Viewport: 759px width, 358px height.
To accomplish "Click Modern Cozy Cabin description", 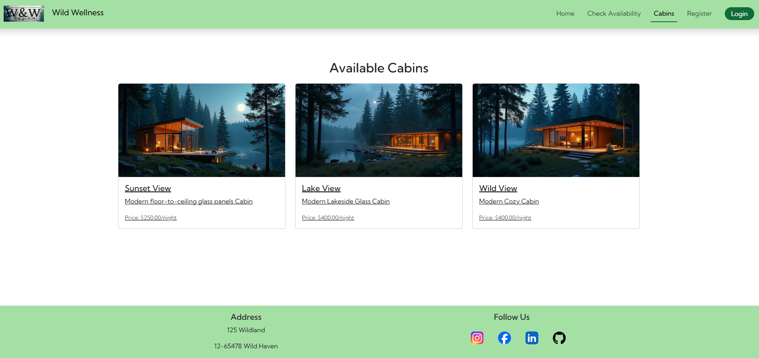I will tap(509, 201).
